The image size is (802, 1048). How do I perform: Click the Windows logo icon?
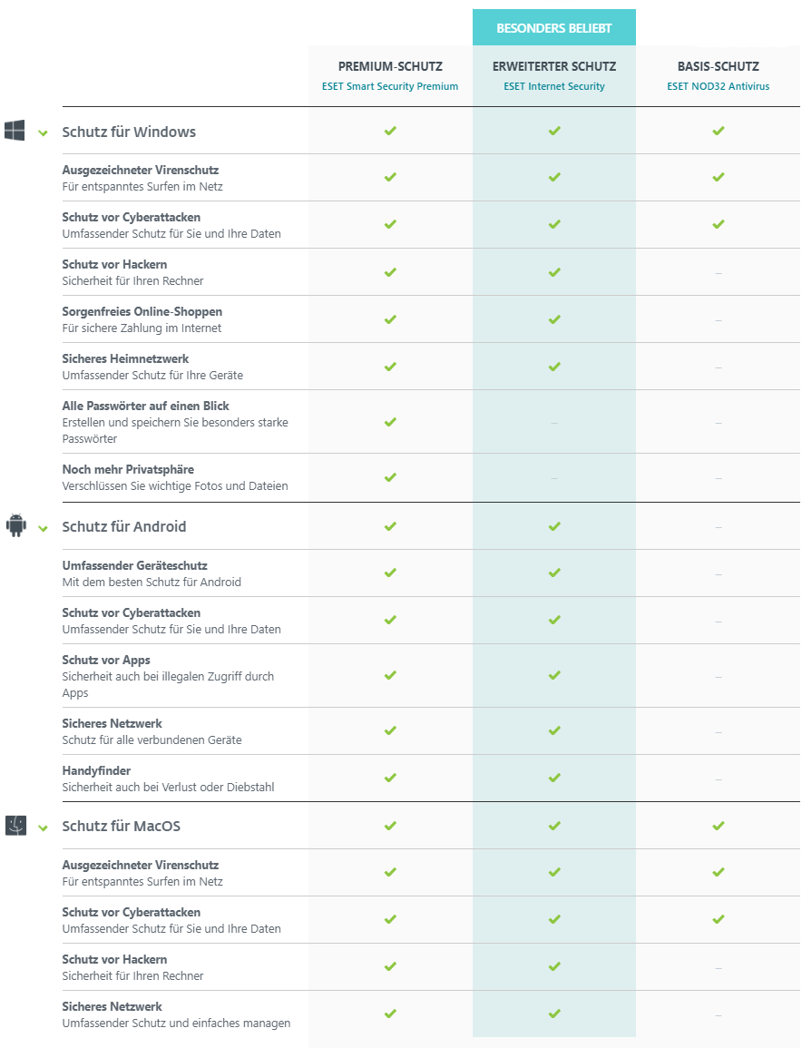point(15,131)
